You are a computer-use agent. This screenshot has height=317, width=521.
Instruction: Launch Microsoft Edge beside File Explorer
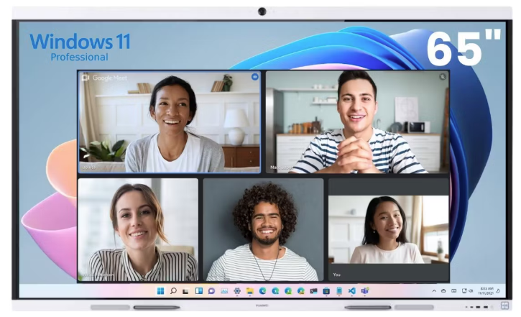click(262, 291)
